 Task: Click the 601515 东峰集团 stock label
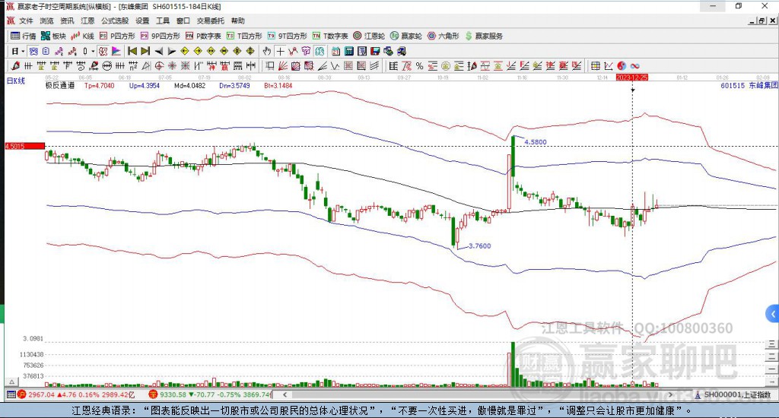[x=749, y=85]
